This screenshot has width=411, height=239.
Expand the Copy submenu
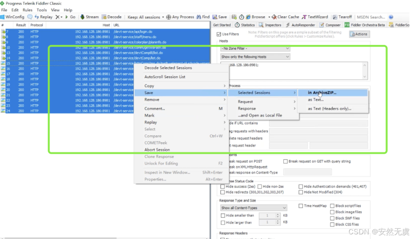(x=181, y=86)
